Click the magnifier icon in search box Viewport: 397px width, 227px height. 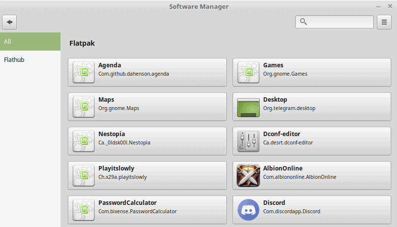[x=304, y=22]
